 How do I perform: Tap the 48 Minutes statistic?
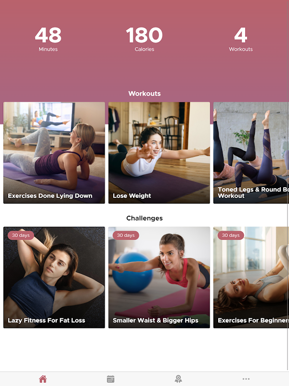[48, 39]
